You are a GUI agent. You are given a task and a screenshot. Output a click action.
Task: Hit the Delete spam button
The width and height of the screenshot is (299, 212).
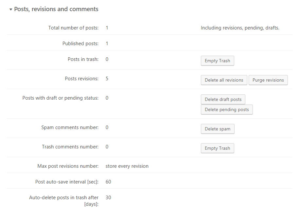point(217,129)
